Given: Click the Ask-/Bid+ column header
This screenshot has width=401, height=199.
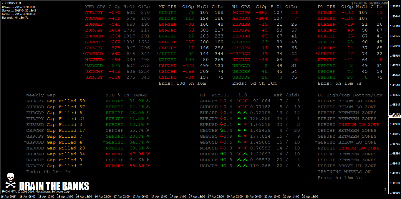Looking at the screenshot, I should pyautogui.click(x=287, y=95).
